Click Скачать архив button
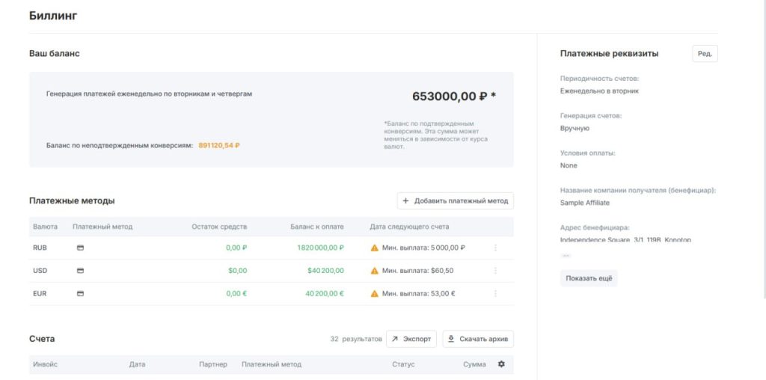The height and width of the screenshot is (380, 766). (x=478, y=339)
